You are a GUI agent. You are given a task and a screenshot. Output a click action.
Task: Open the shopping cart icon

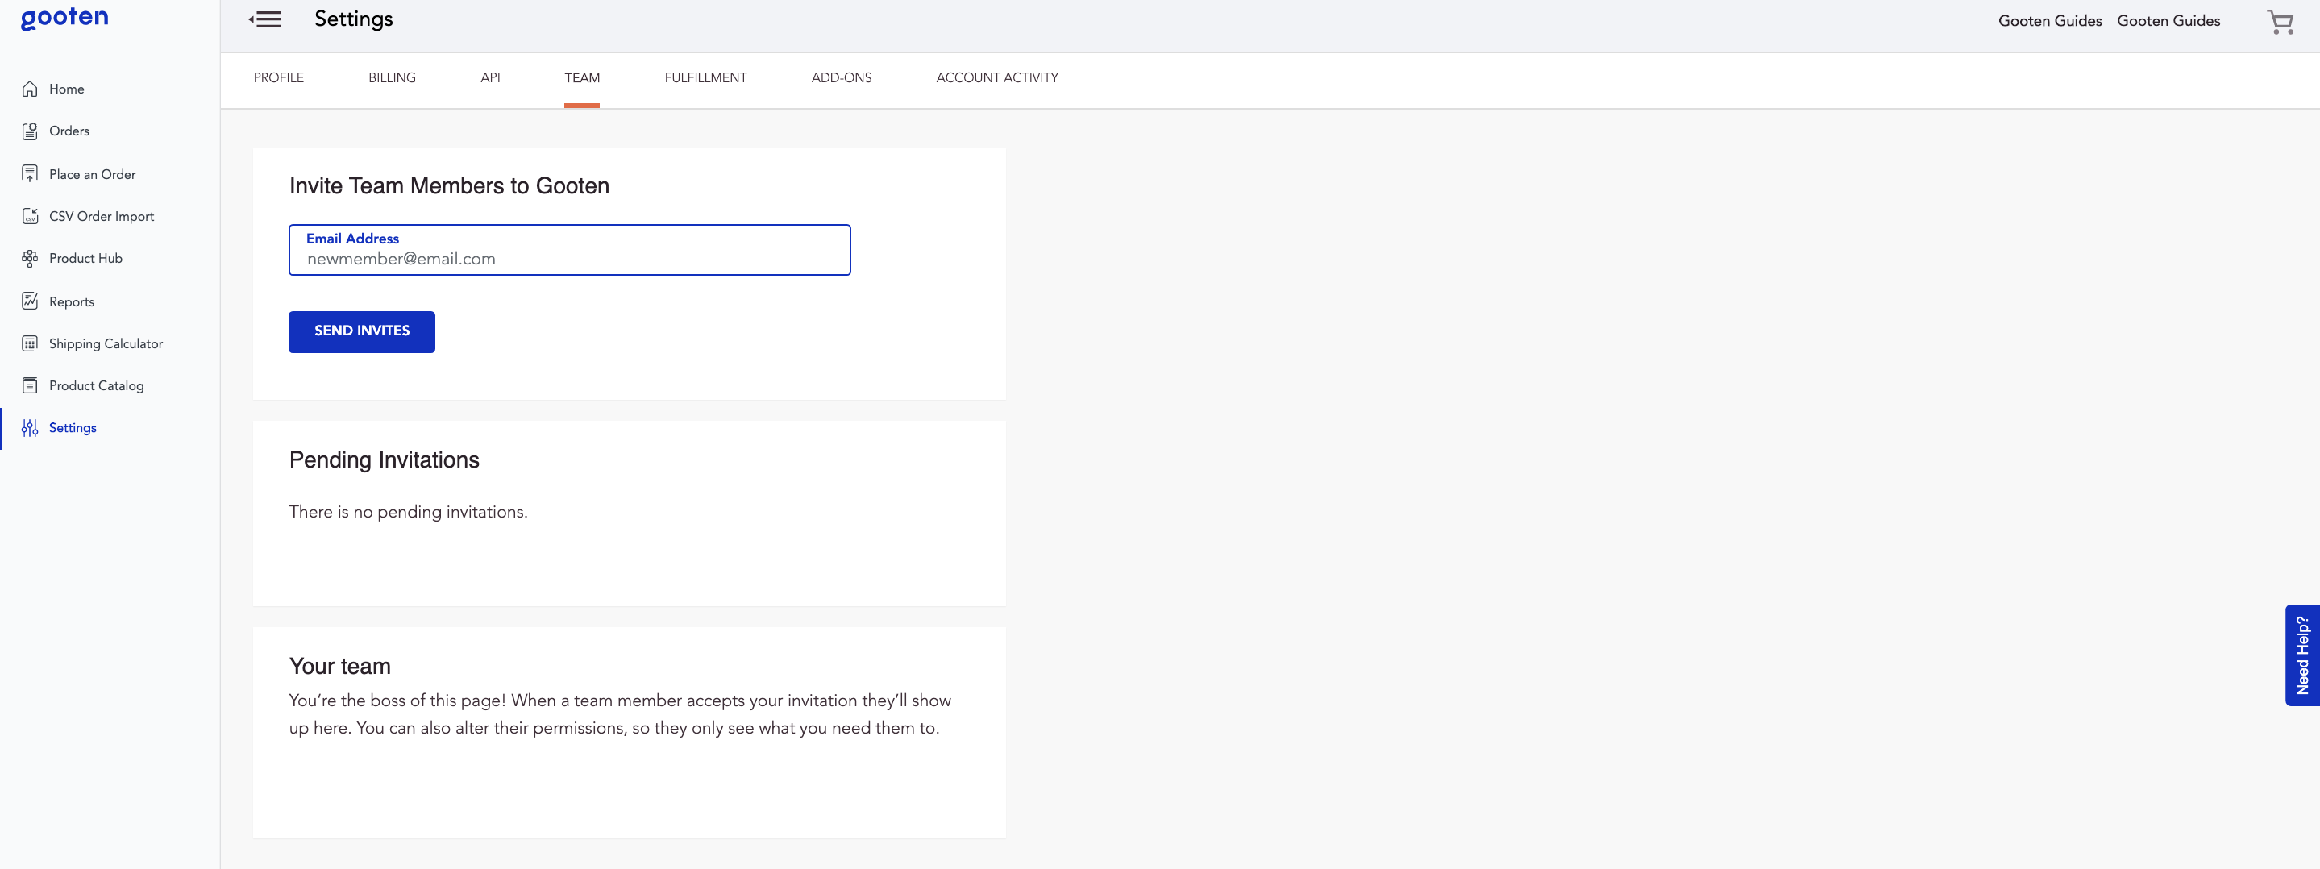[2280, 21]
